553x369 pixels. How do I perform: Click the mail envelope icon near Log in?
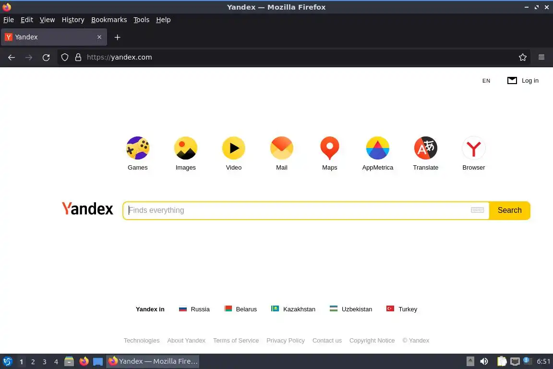512,81
